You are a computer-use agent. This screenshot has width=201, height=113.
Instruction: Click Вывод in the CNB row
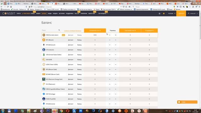[x=79, y=35]
